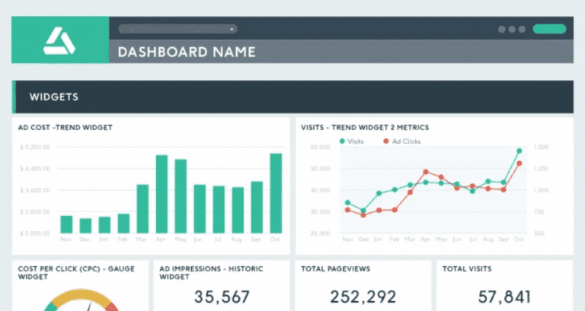585x311 pixels.
Task: Click the 60,000 axis label in Visits chart
Action: [320, 147]
